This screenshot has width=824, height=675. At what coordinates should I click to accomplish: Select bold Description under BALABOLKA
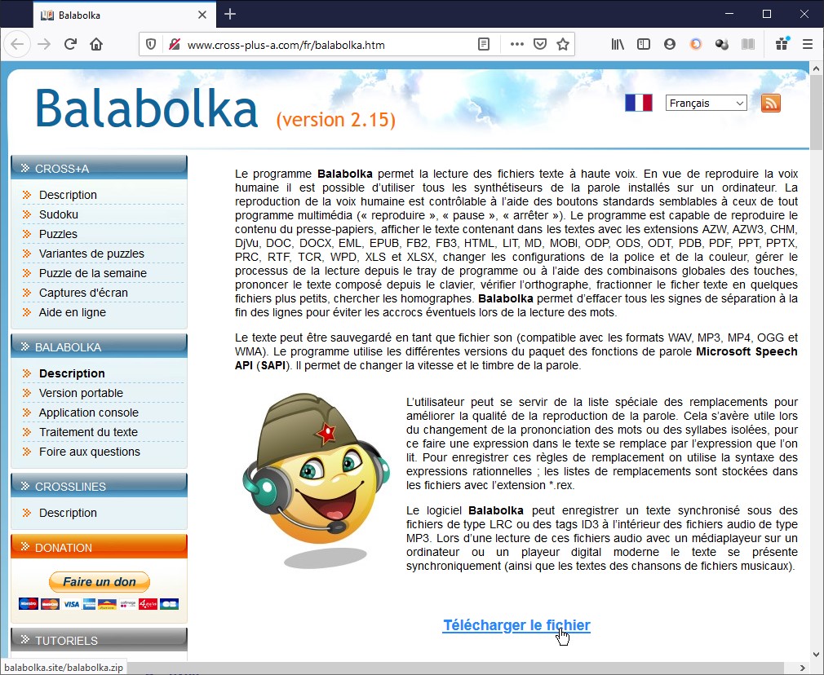[x=72, y=373]
